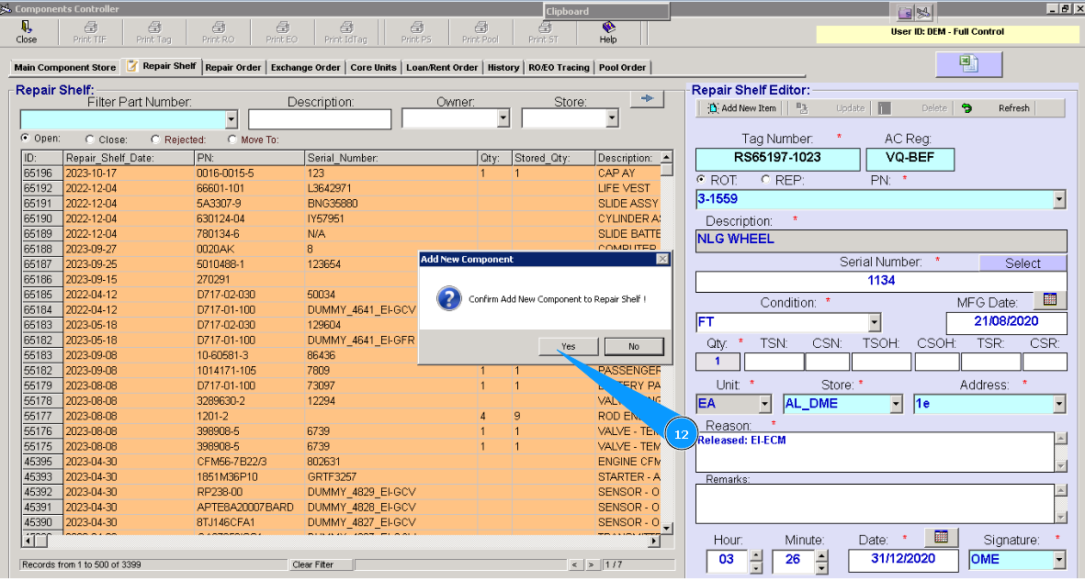Viewport: 1085px width, 581px height.
Task: Click the green Refresh icon
Action: pyautogui.click(x=966, y=108)
